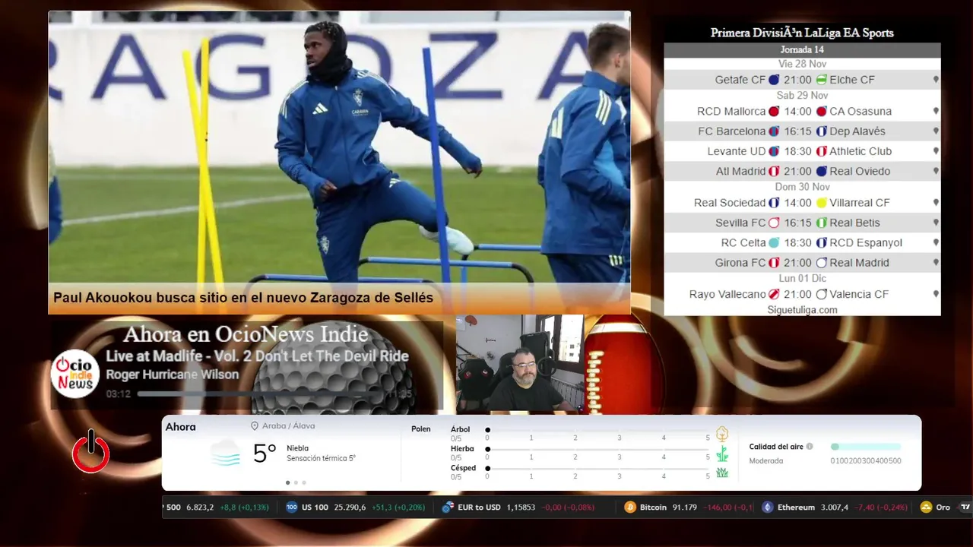Image resolution: width=973 pixels, height=547 pixels.
Task: Click the EUR to USD currency icon
Action: [x=448, y=507]
